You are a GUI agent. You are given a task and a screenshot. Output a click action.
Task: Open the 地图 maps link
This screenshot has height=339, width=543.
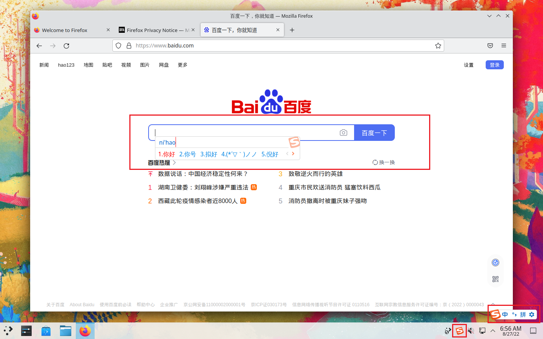point(88,65)
